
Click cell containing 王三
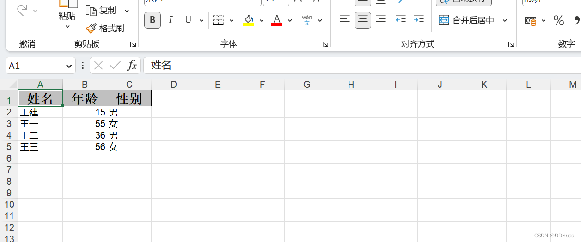[40, 147]
